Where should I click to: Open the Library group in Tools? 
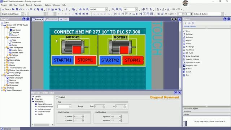point(206,114)
